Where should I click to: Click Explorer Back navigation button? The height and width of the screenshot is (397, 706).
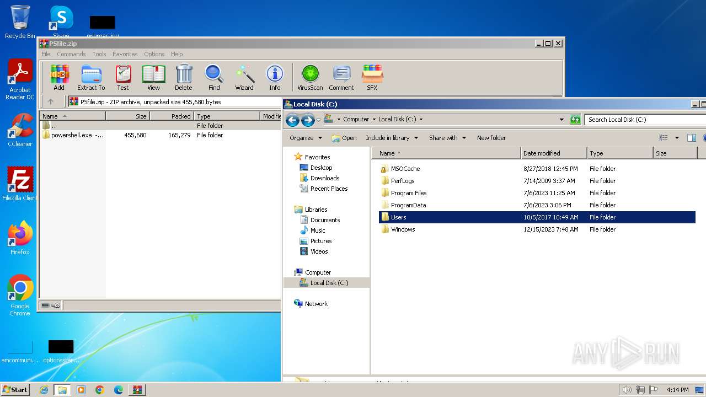pyautogui.click(x=293, y=120)
